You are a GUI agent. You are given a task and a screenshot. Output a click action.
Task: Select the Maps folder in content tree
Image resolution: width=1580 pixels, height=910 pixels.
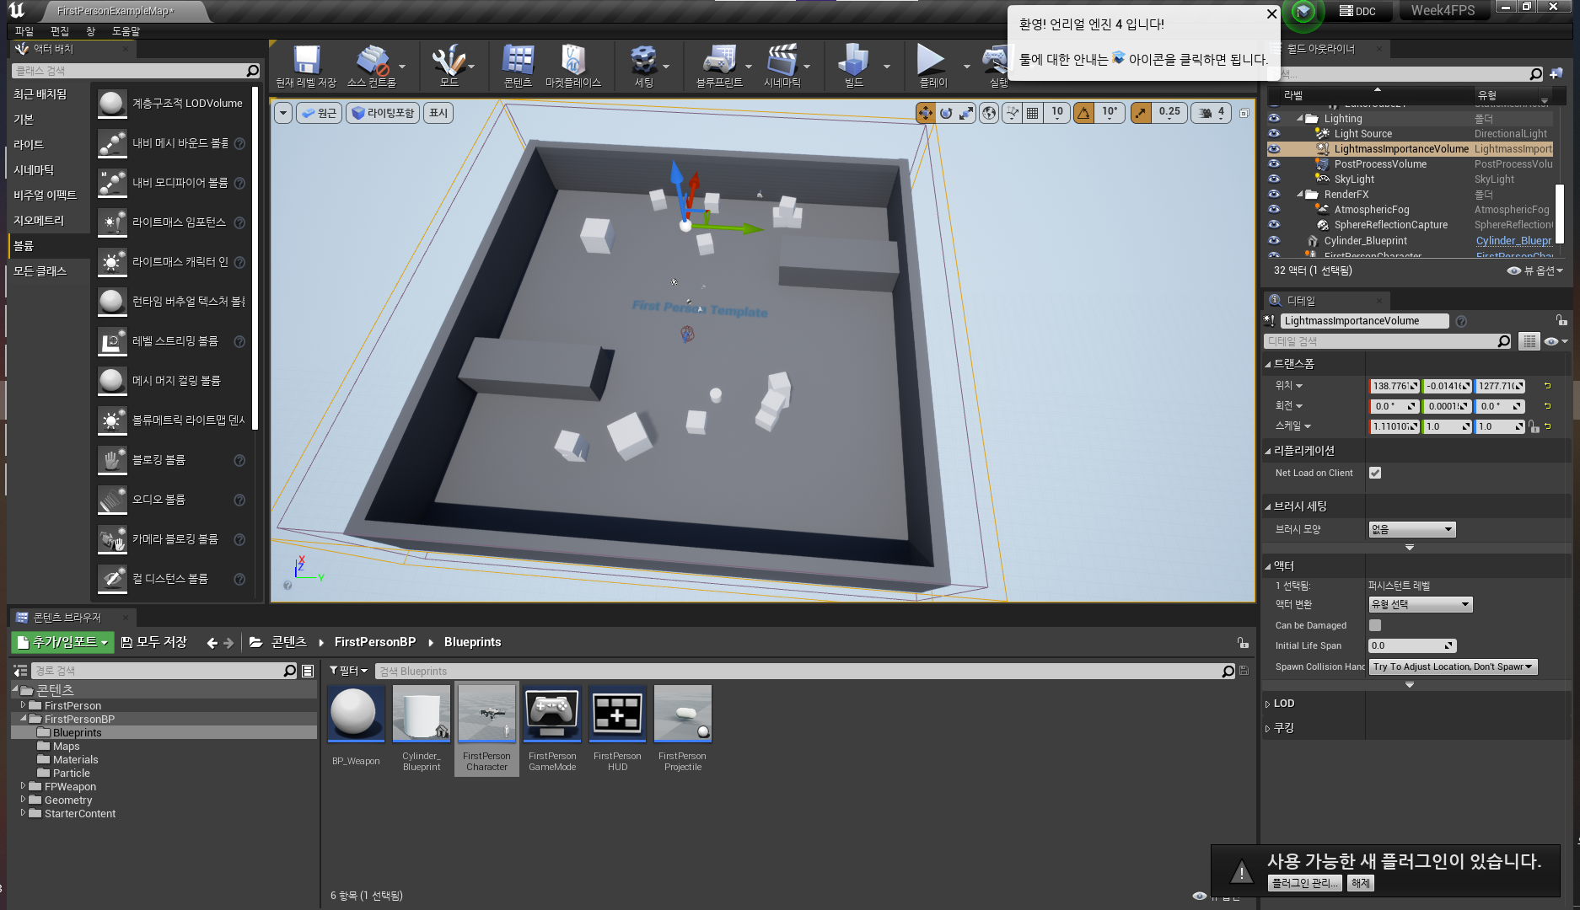coord(66,747)
